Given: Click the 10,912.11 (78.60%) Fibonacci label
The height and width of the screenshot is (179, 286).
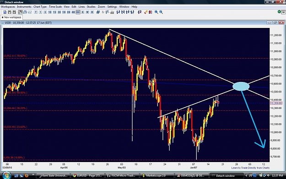Looking at the screenshot, I should coord(15,56).
